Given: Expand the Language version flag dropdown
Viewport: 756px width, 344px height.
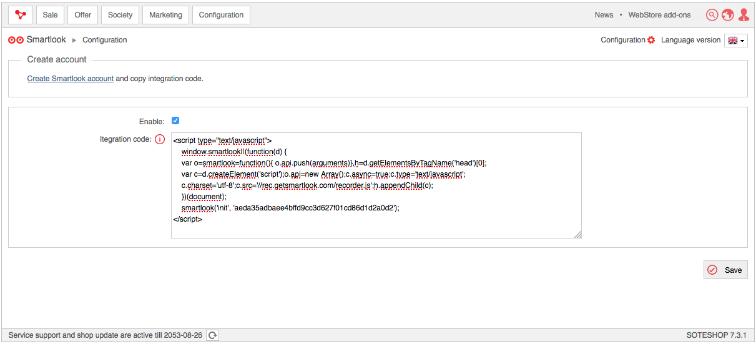Looking at the screenshot, I should 736,41.
